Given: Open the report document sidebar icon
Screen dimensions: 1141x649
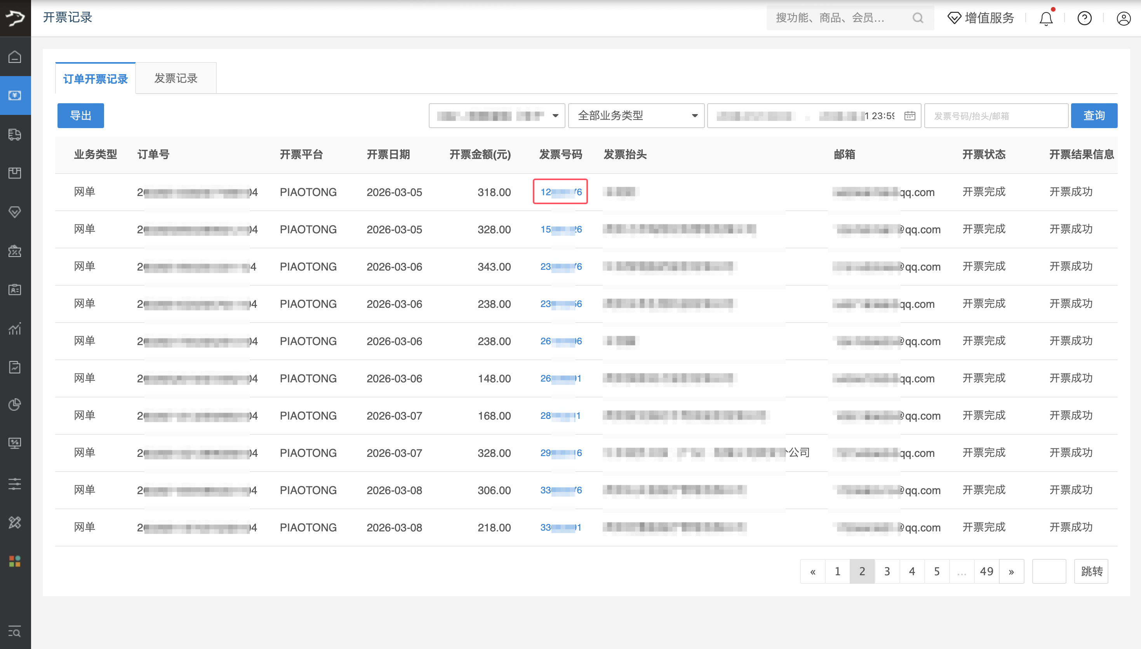Looking at the screenshot, I should [x=15, y=367].
